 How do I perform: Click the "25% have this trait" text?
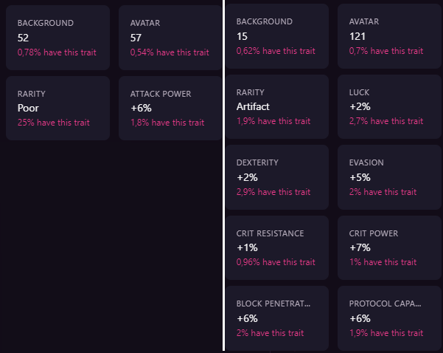52,123
